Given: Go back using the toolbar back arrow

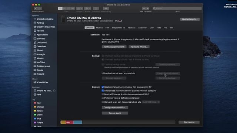Looking at the screenshot, I should click(36, 8).
